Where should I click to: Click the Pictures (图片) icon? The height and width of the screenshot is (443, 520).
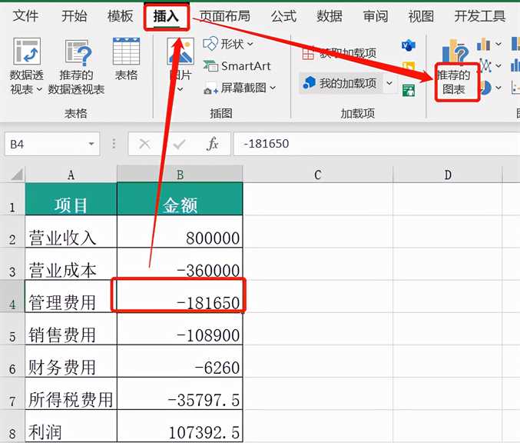pyautogui.click(x=181, y=53)
